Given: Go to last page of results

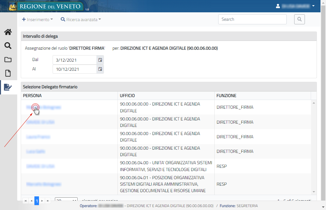Looking at the screenshot, I should [x=48, y=201].
